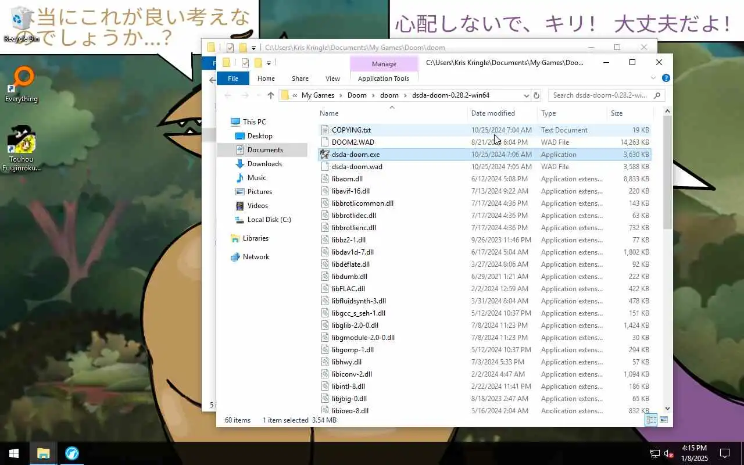Image resolution: width=744 pixels, height=465 pixels.
Task: Open the blue circular taskbar app
Action: (72, 453)
